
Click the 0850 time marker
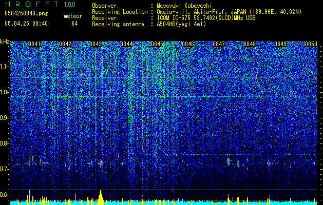tap(311, 44)
